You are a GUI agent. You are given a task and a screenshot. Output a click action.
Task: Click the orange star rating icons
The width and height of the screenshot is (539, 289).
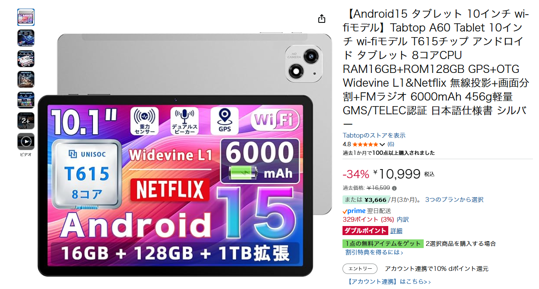pyautogui.click(x=365, y=144)
